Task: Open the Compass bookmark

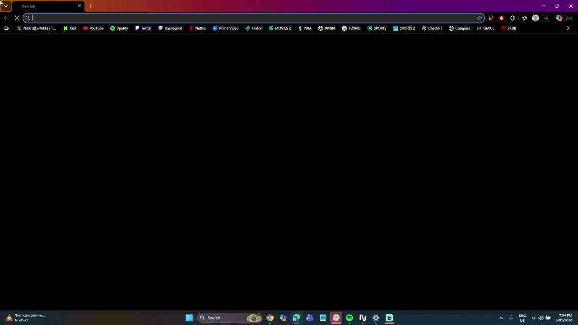Action: pyautogui.click(x=459, y=28)
